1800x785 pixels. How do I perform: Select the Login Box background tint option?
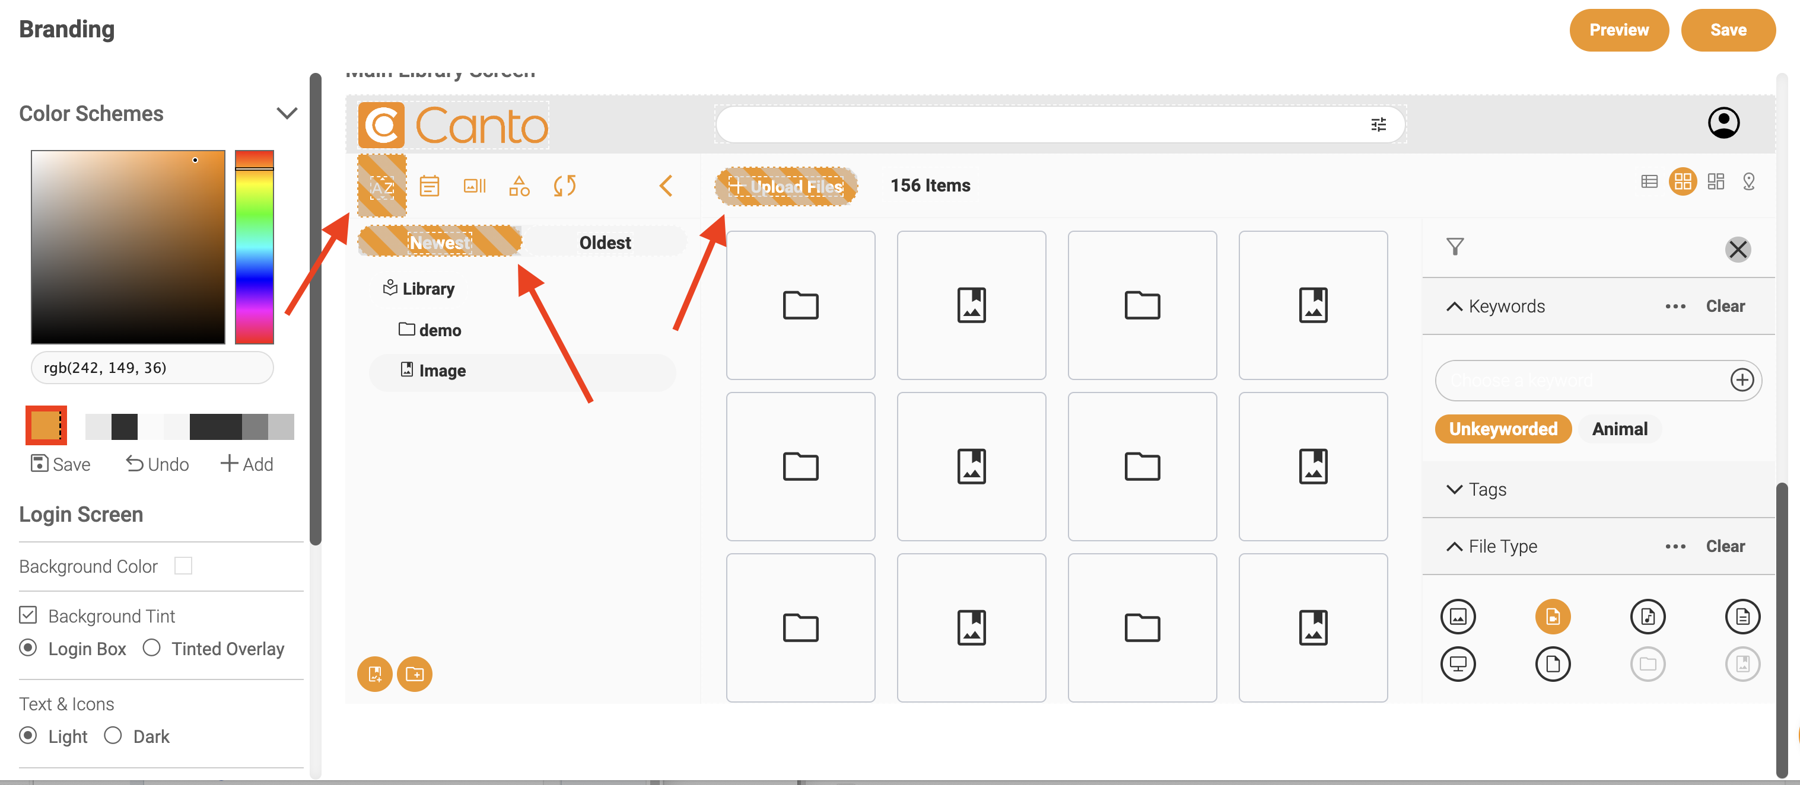(x=28, y=648)
